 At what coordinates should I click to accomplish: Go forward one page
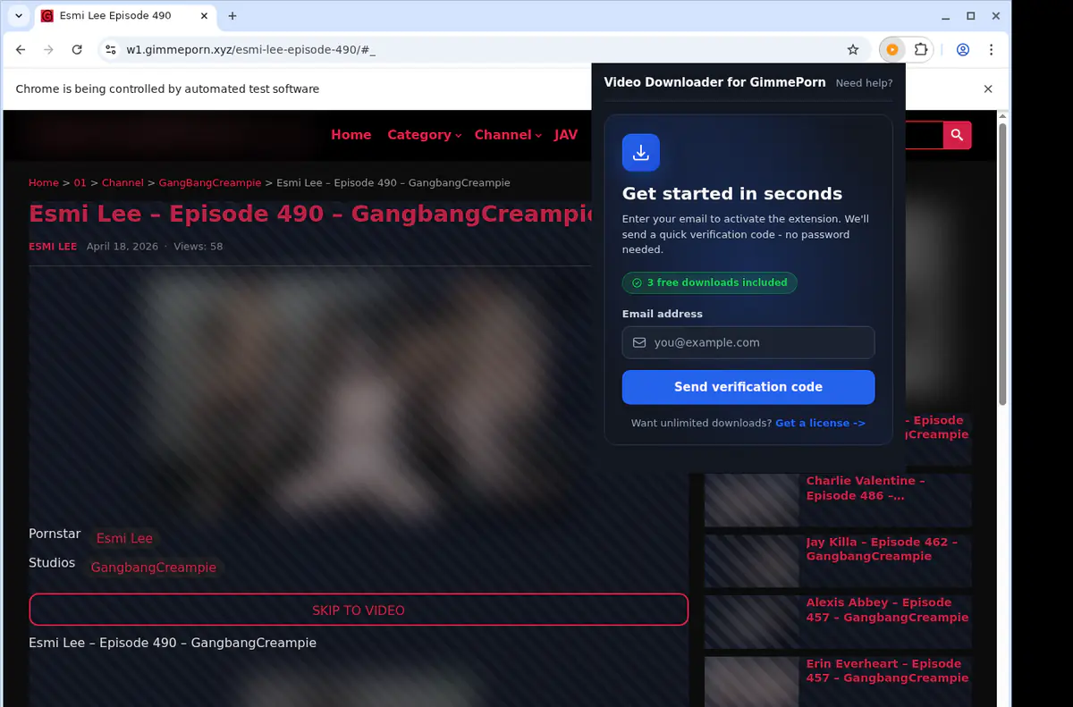tap(48, 50)
